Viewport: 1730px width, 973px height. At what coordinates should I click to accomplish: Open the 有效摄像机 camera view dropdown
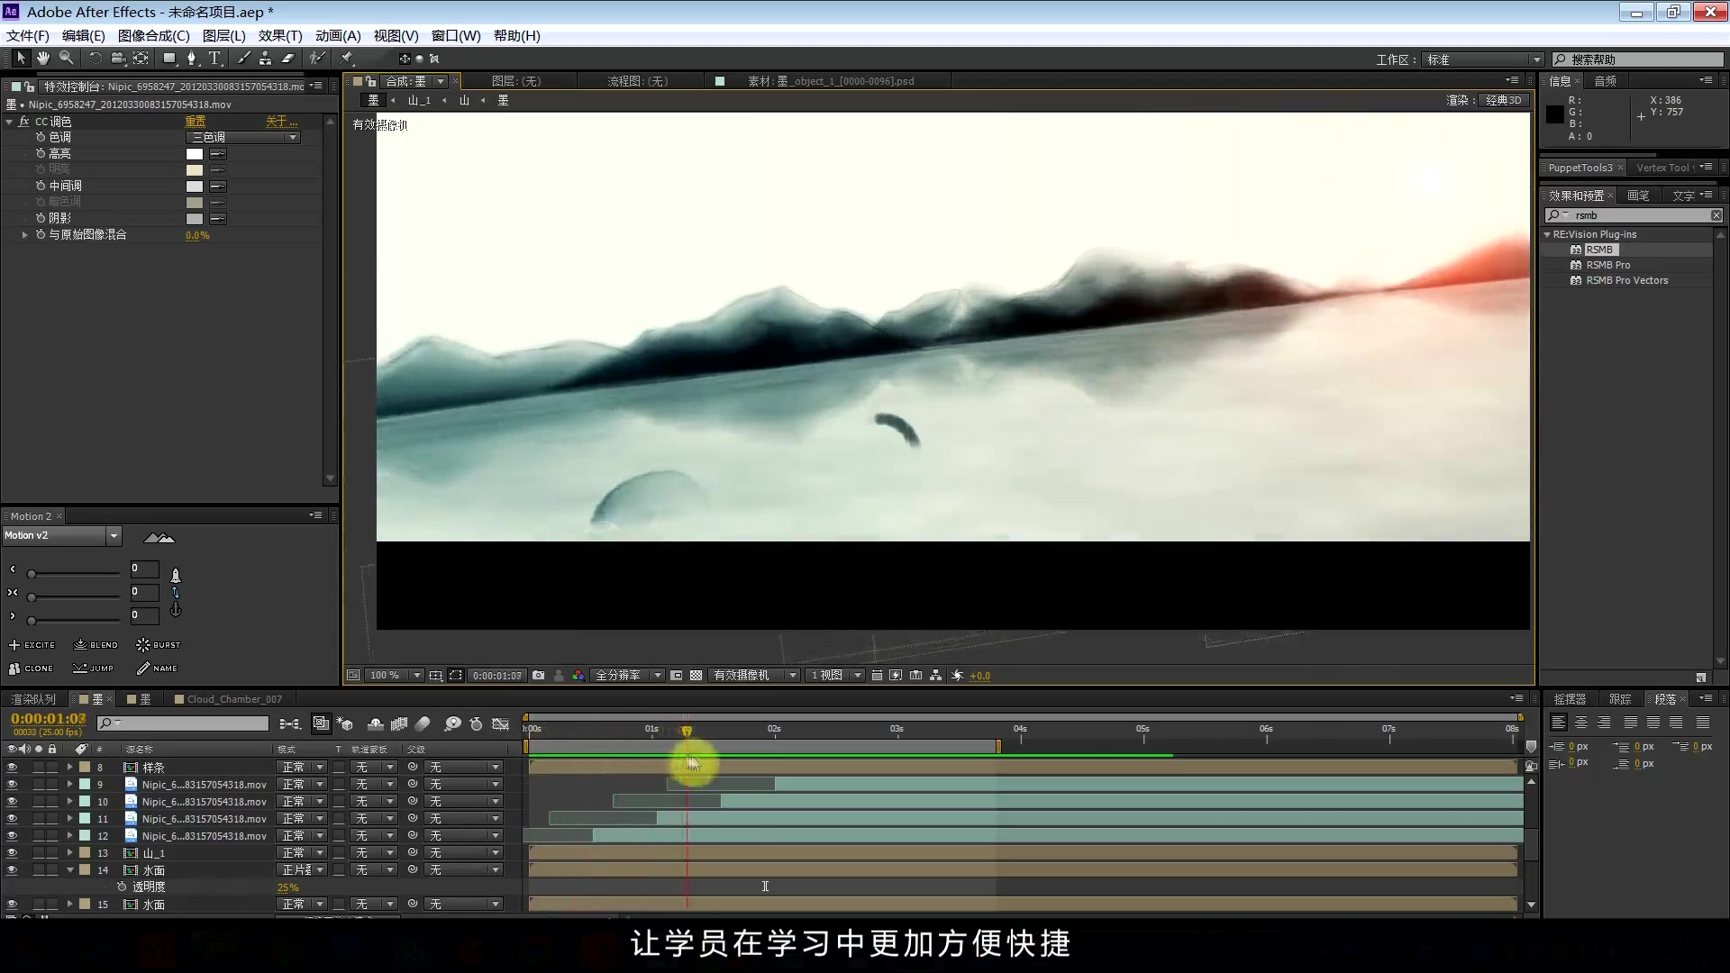pyautogui.click(x=754, y=675)
